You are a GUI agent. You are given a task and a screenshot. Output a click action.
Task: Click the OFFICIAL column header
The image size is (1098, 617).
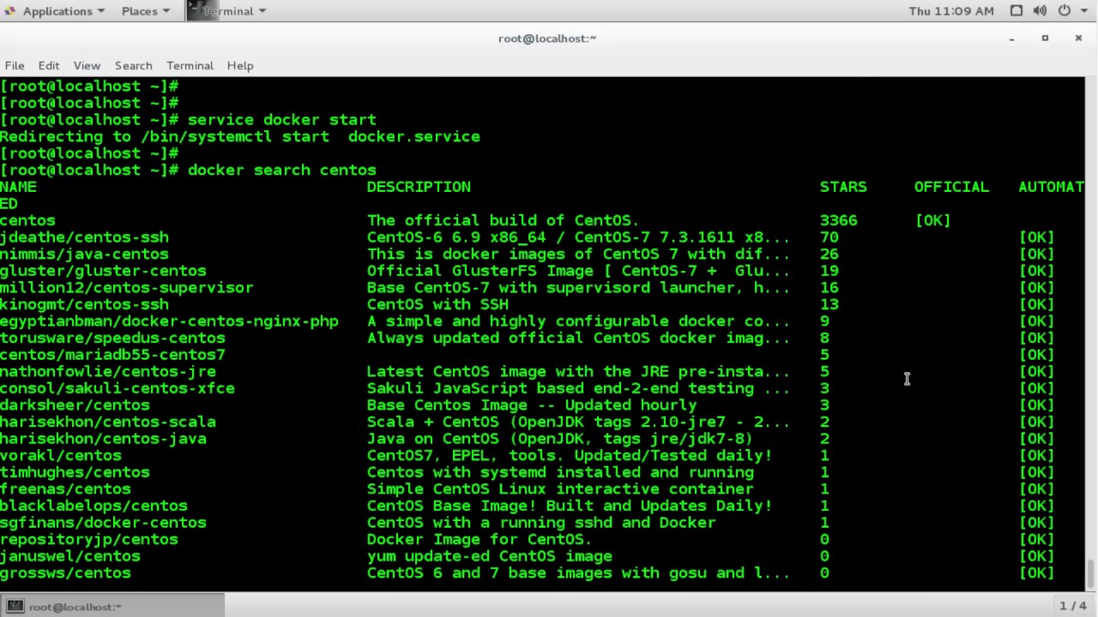pos(951,187)
